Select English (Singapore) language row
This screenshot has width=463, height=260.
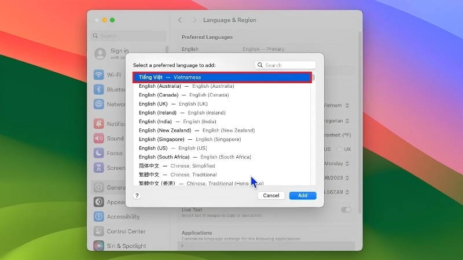(222, 139)
